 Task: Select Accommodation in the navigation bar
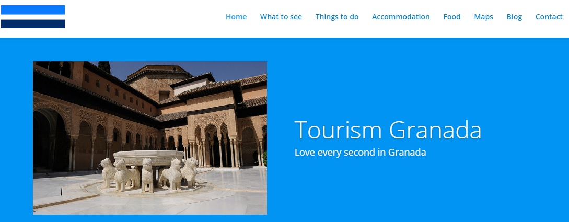click(x=401, y=17)
